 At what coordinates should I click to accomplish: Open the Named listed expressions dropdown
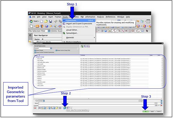point(51,48)
